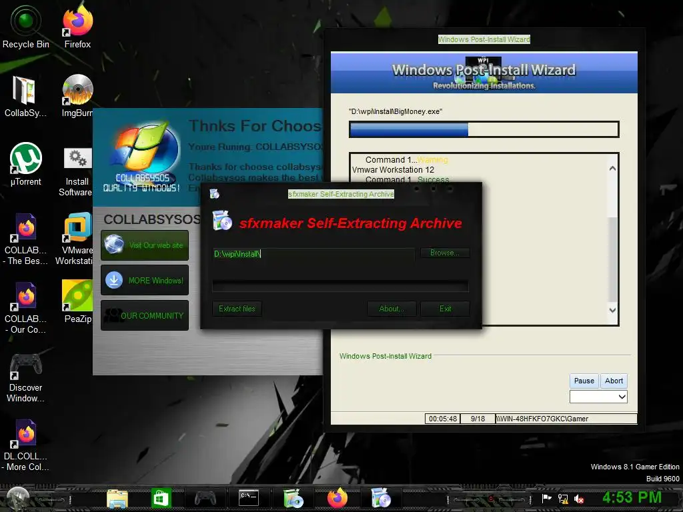Click the sfxmaker extraction progress bar

(340, 285)
